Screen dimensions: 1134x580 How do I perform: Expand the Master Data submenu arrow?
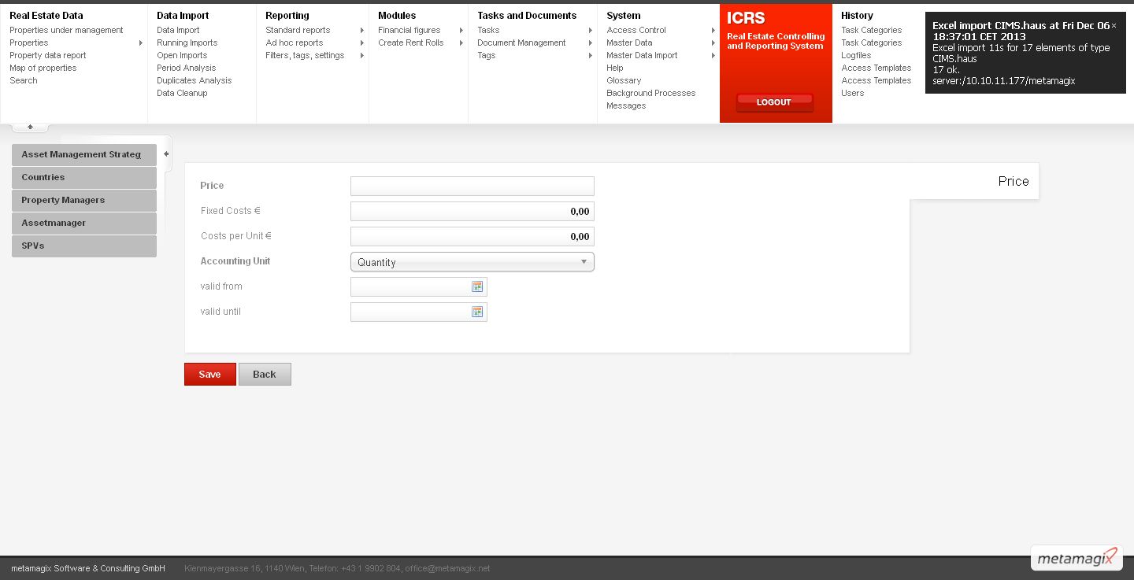(x=713, y=43)
